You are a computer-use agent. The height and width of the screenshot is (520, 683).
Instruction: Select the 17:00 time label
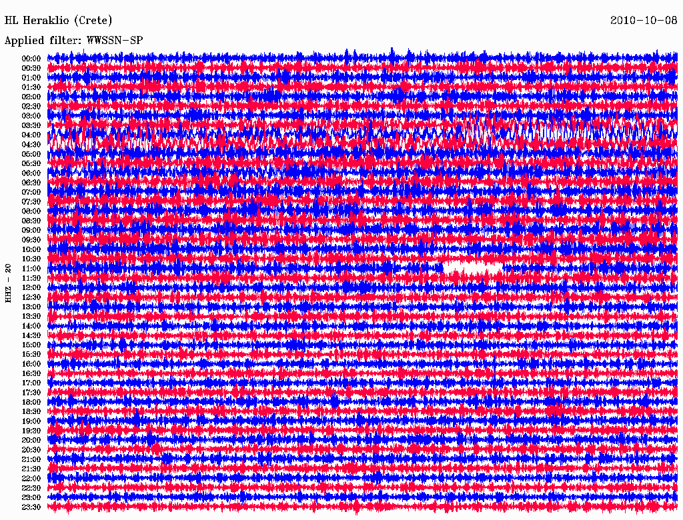click(x=31, y=383)
